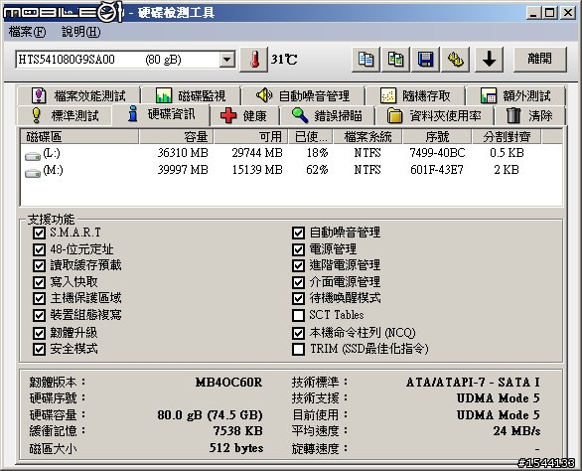Switch to the 檔案效能測試 tab
582x471 pixels.
tap(78, 95)
